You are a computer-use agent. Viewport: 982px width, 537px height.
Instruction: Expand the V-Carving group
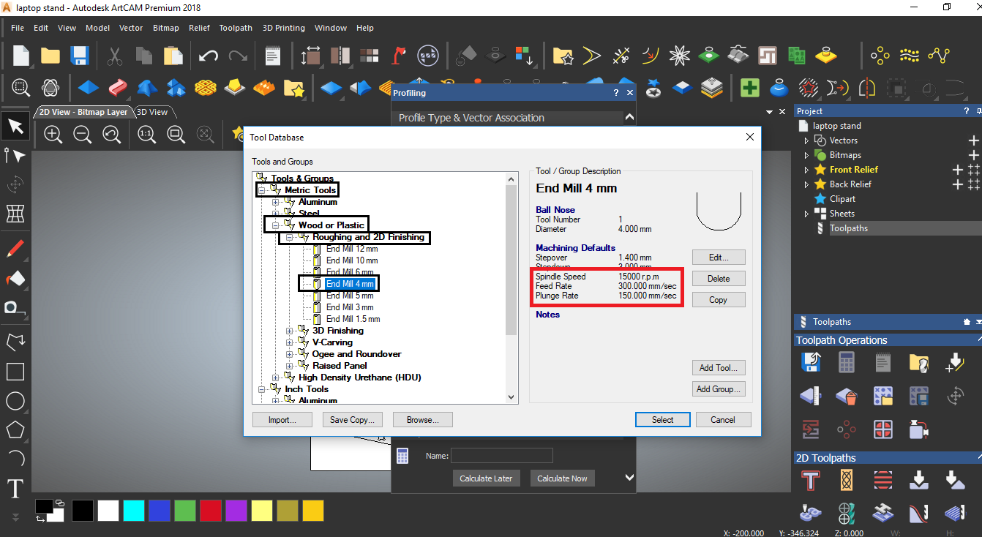coord(289,342)
